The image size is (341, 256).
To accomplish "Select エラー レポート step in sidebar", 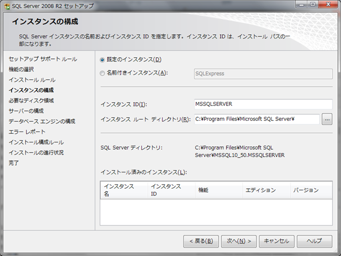I will coord(27,132).
